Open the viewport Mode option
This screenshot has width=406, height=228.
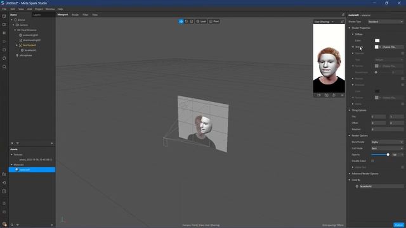75,15
